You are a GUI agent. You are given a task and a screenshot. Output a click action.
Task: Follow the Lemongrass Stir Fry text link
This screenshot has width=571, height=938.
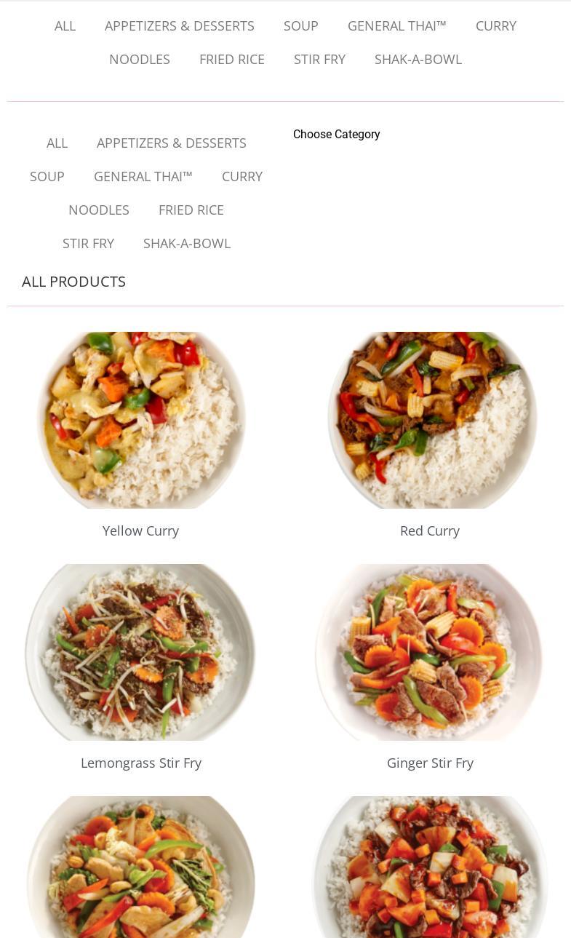[141, 763]
